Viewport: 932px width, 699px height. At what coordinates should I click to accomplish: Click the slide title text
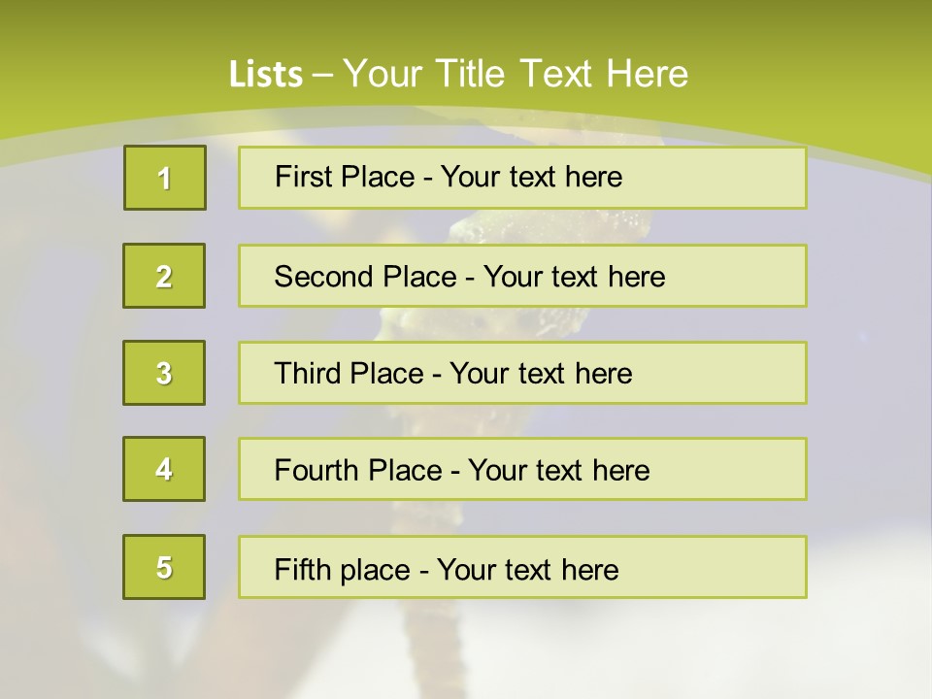coord(458,74)
